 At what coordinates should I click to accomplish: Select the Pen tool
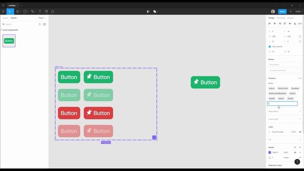coord(33,11)
